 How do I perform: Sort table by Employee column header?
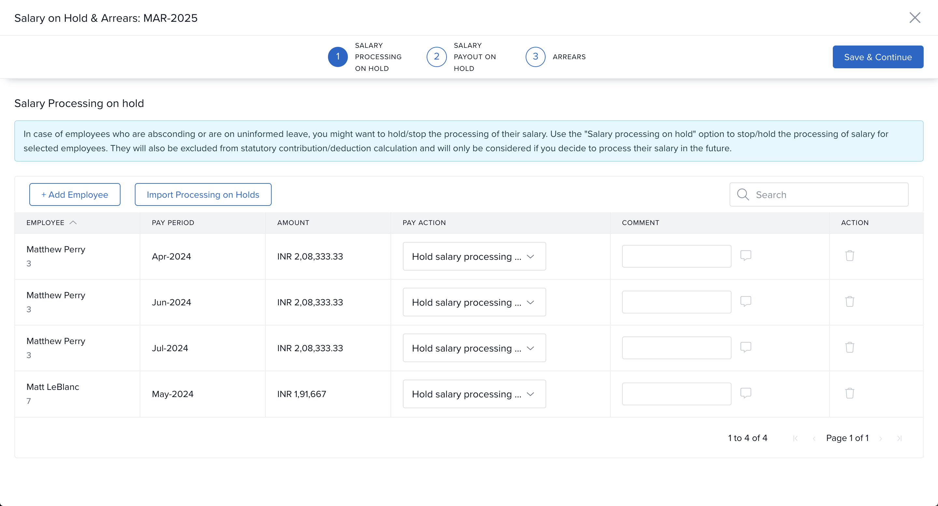click(x=46, y=223)
